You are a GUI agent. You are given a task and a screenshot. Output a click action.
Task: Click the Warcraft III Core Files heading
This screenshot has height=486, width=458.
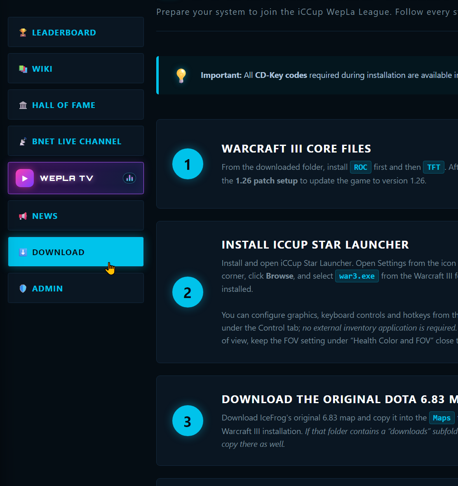click(x=296, y=149)
